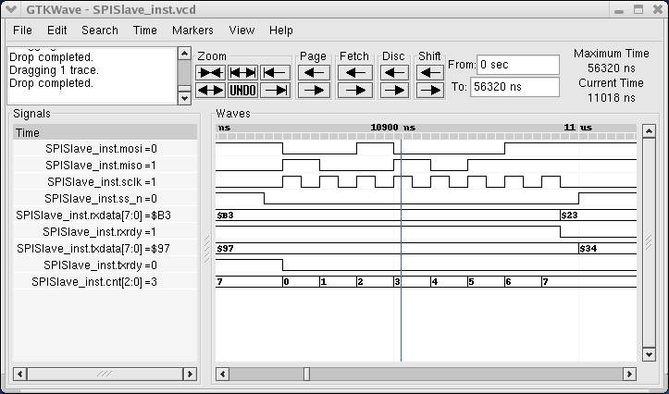This screenshot has height=394, width=669.
Task: Zoom to the start of the trace
Action: [274, 72]
